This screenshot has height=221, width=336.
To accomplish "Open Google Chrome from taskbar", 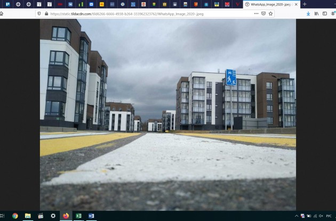I will coord(15,216).
